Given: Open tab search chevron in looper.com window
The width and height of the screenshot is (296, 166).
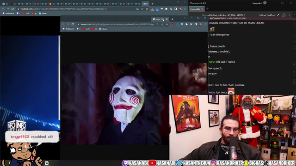Looking at the screenshot, I should 185,18.
